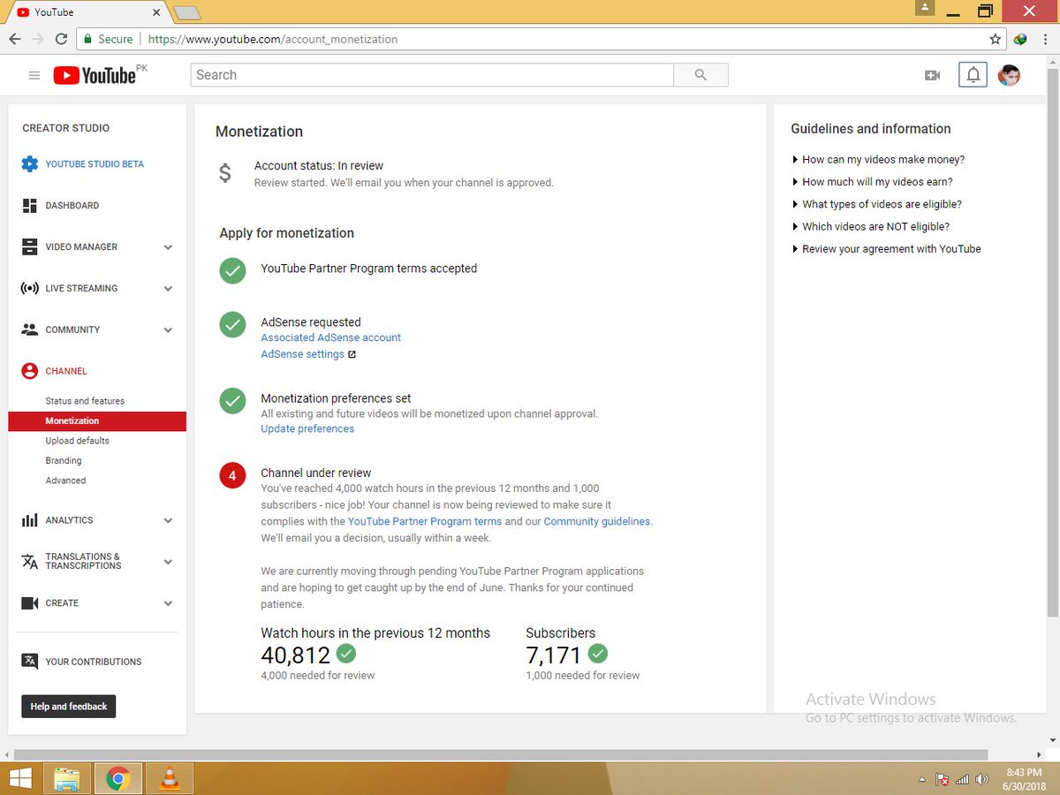Open the YouTube Partner Program terms link
The height and width of the screenshot is (795, 1060).
pyautogui.click(x=425, y=521)
